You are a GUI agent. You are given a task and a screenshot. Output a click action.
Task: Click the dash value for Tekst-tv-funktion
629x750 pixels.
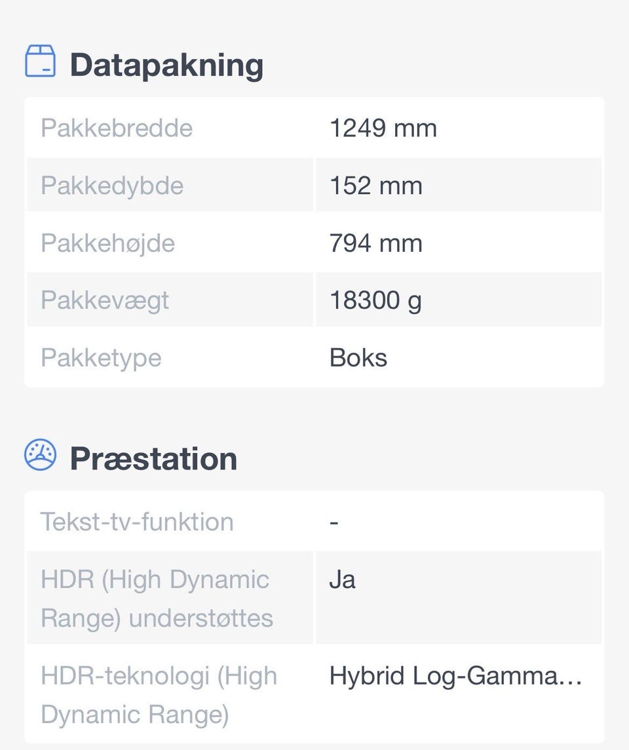pos(334,523)
